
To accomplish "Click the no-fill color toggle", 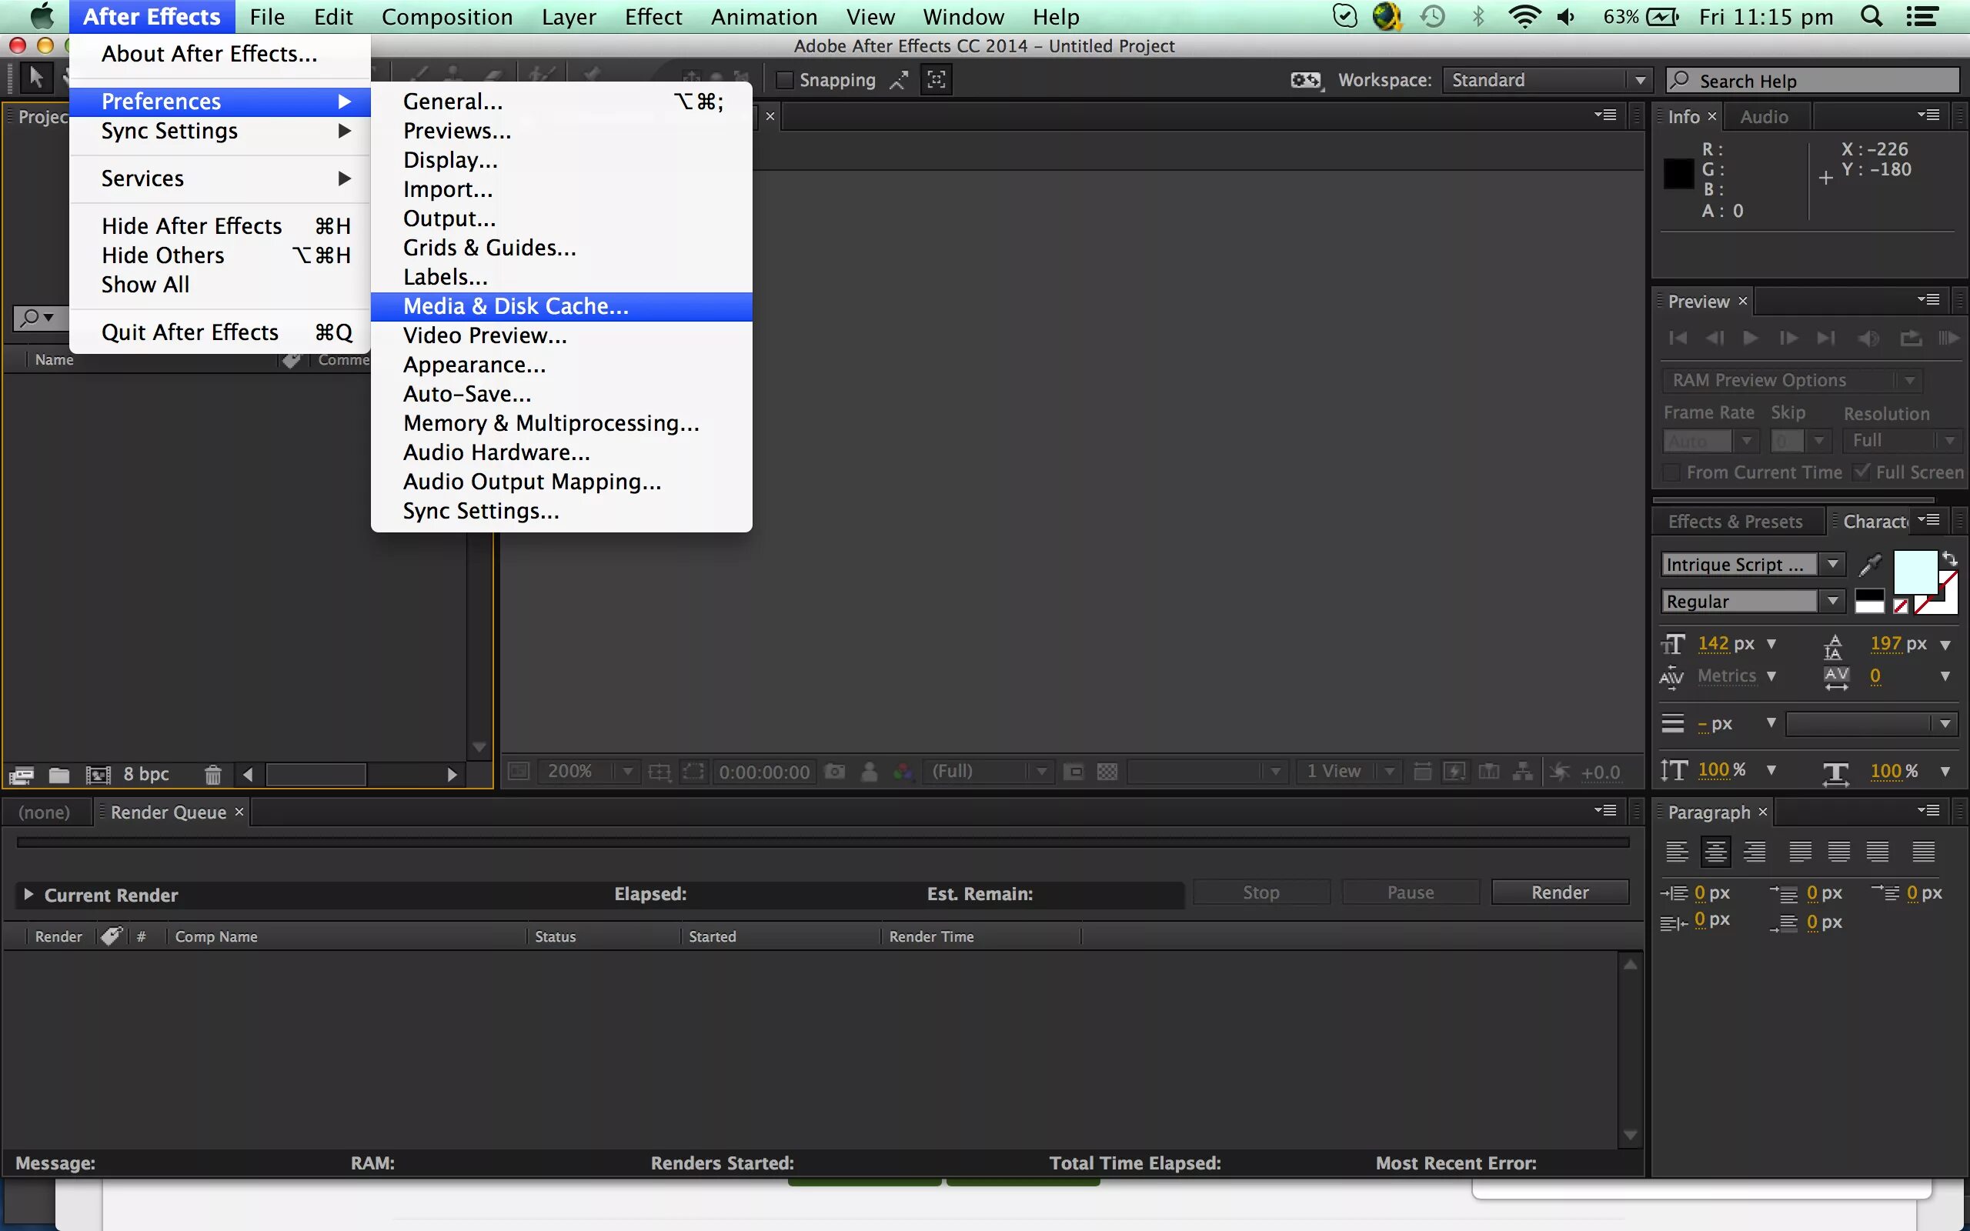I will coord(1901,605).
